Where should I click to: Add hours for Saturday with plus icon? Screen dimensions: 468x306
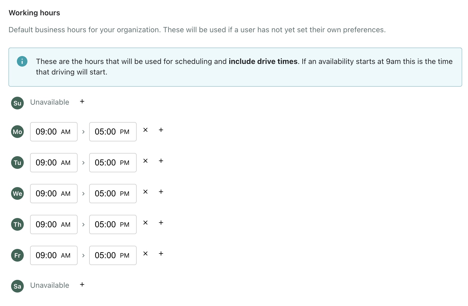82,285
